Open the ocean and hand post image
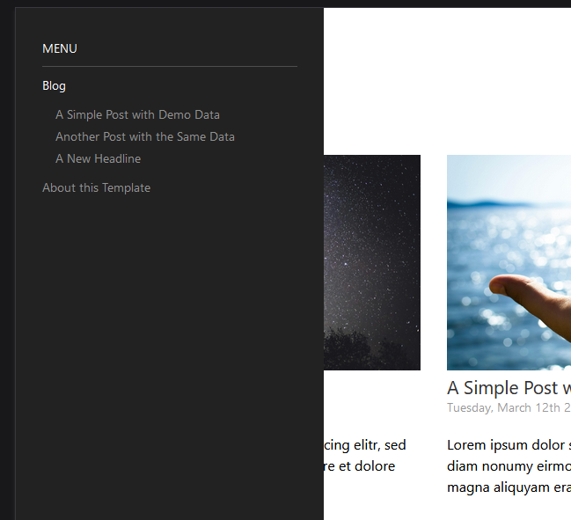Image resolution: width=571 pixels, height=520 pixels. tap(509, 262)
